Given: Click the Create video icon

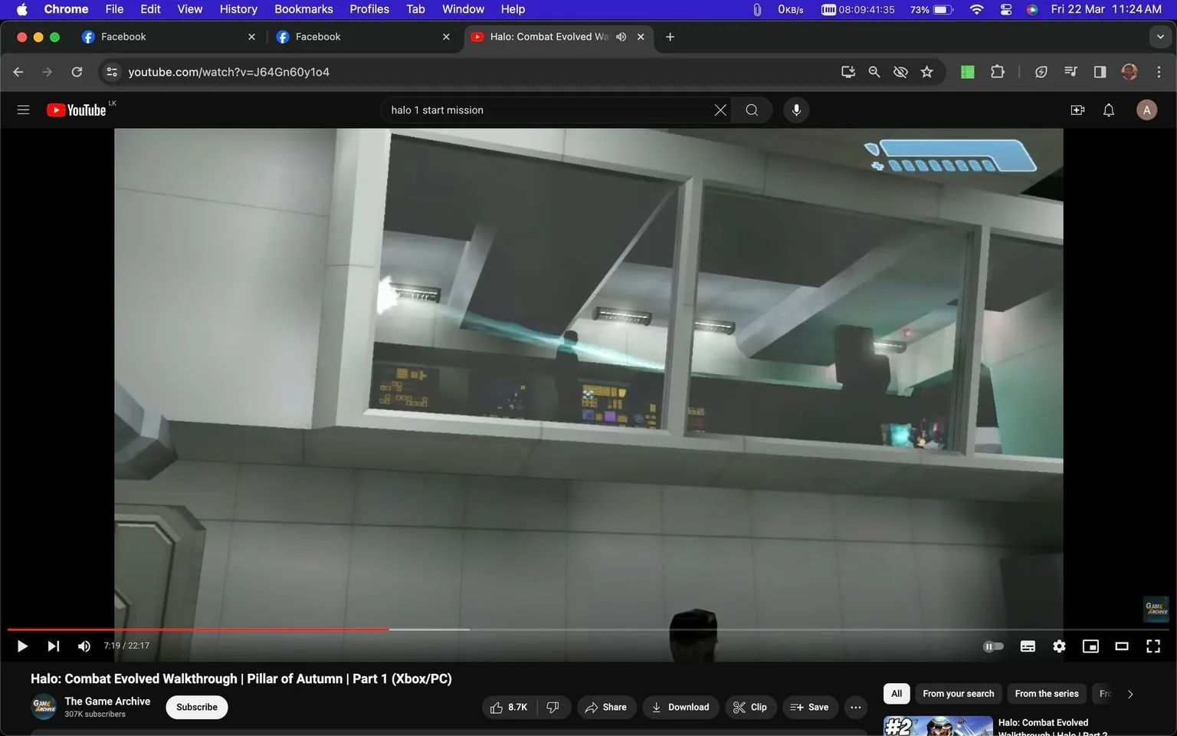Looking at the screenshot, I should pos(1077,110).
